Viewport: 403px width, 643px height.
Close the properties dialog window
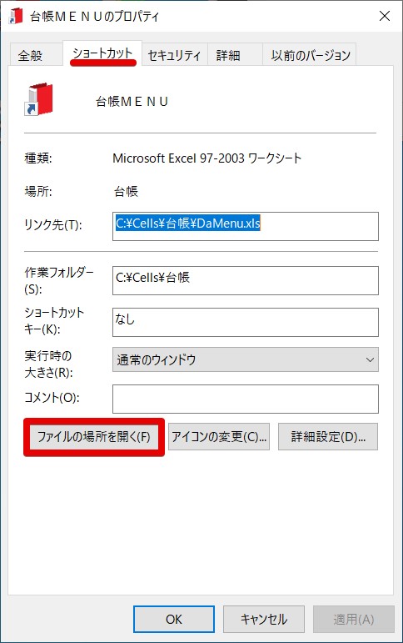point(384,16)
